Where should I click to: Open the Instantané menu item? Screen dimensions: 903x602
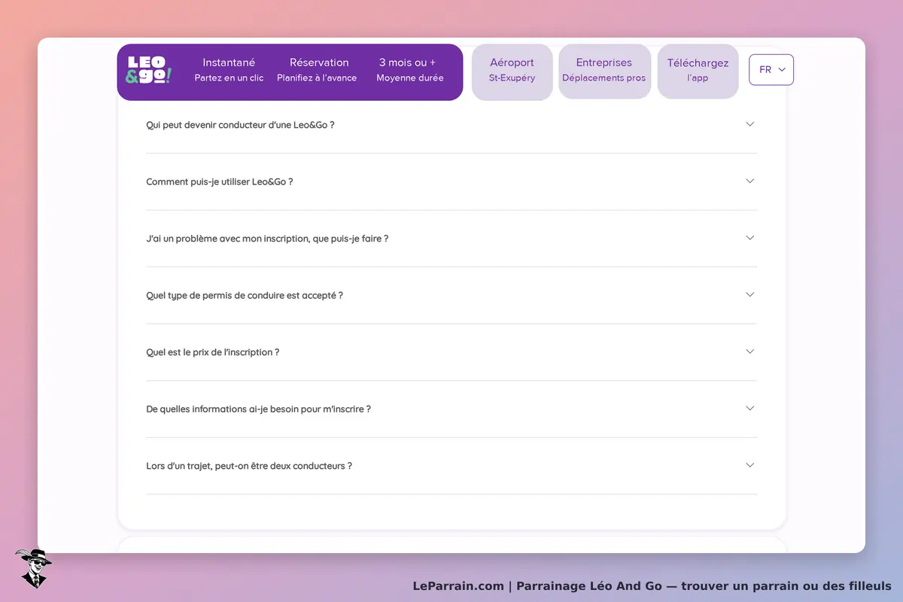point(229,69)
